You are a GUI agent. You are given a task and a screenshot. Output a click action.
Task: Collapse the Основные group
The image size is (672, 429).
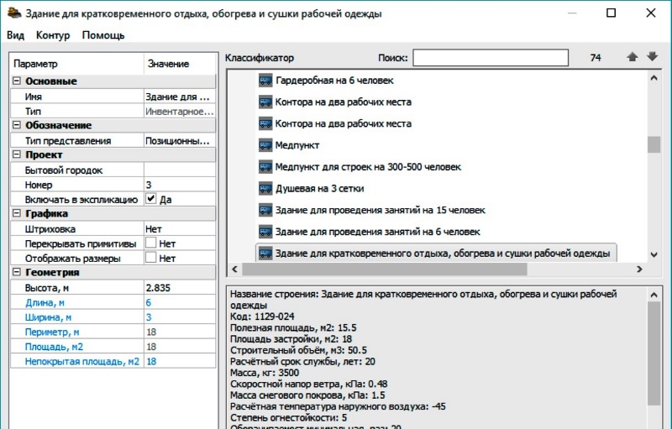pos(16,81)
